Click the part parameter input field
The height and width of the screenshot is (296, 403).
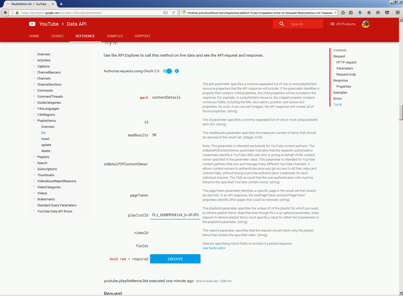pyautogui.click(x=175, y=97)
